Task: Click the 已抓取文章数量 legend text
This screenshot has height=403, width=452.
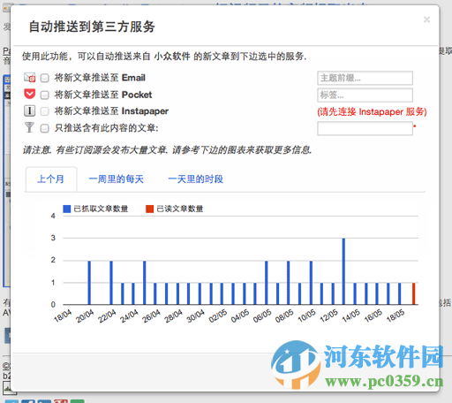Action: (x=101, y=209)
